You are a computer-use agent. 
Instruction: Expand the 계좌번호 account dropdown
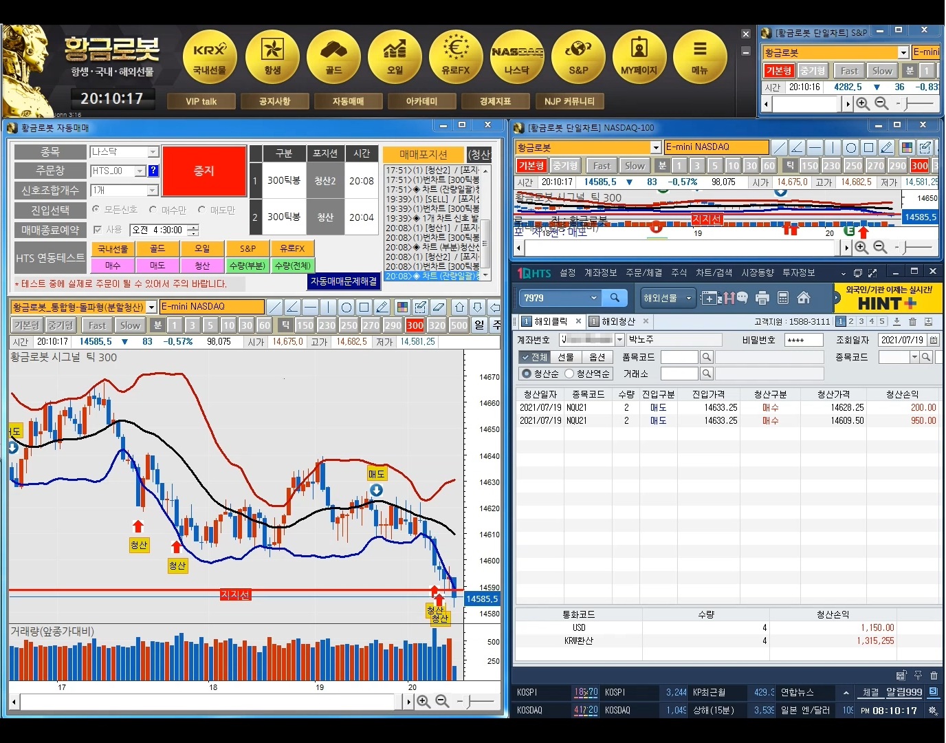(x=619, y=340)
